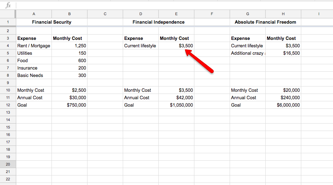Screen dimensions: 333x185
Task: Select row 10 header
Action: point(8,90)
